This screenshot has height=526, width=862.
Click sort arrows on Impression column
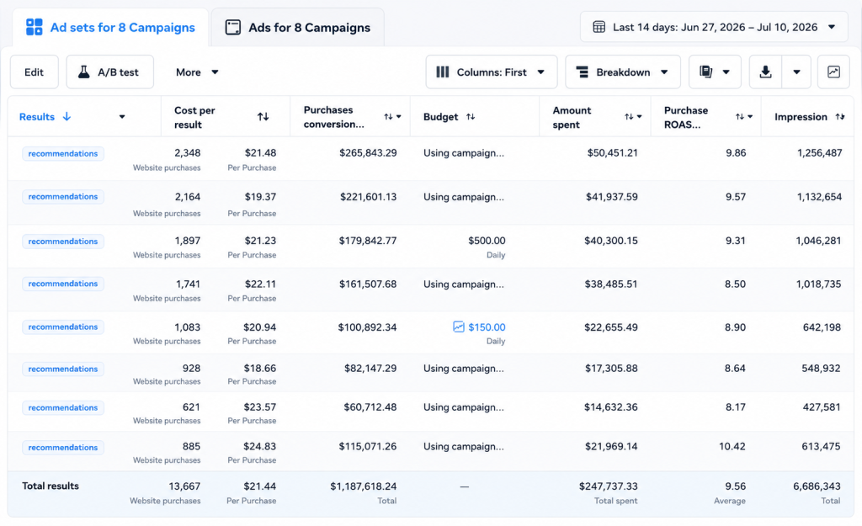click(839, 116)
